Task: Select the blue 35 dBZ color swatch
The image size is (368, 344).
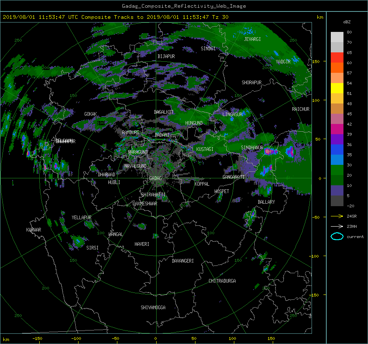Action: [337, 150]
